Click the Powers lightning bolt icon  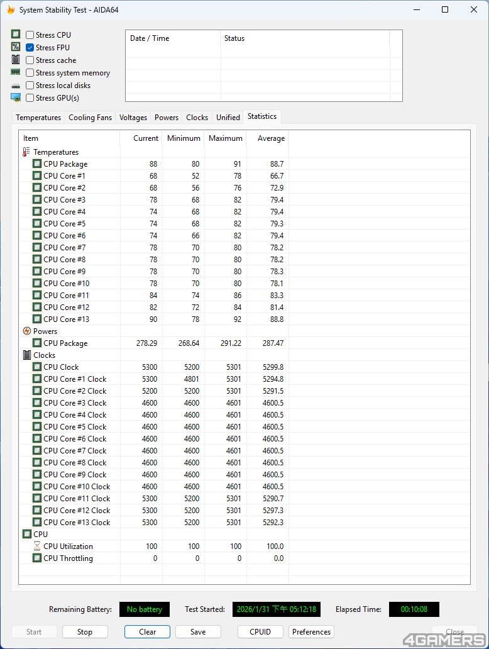pos(26,331)
